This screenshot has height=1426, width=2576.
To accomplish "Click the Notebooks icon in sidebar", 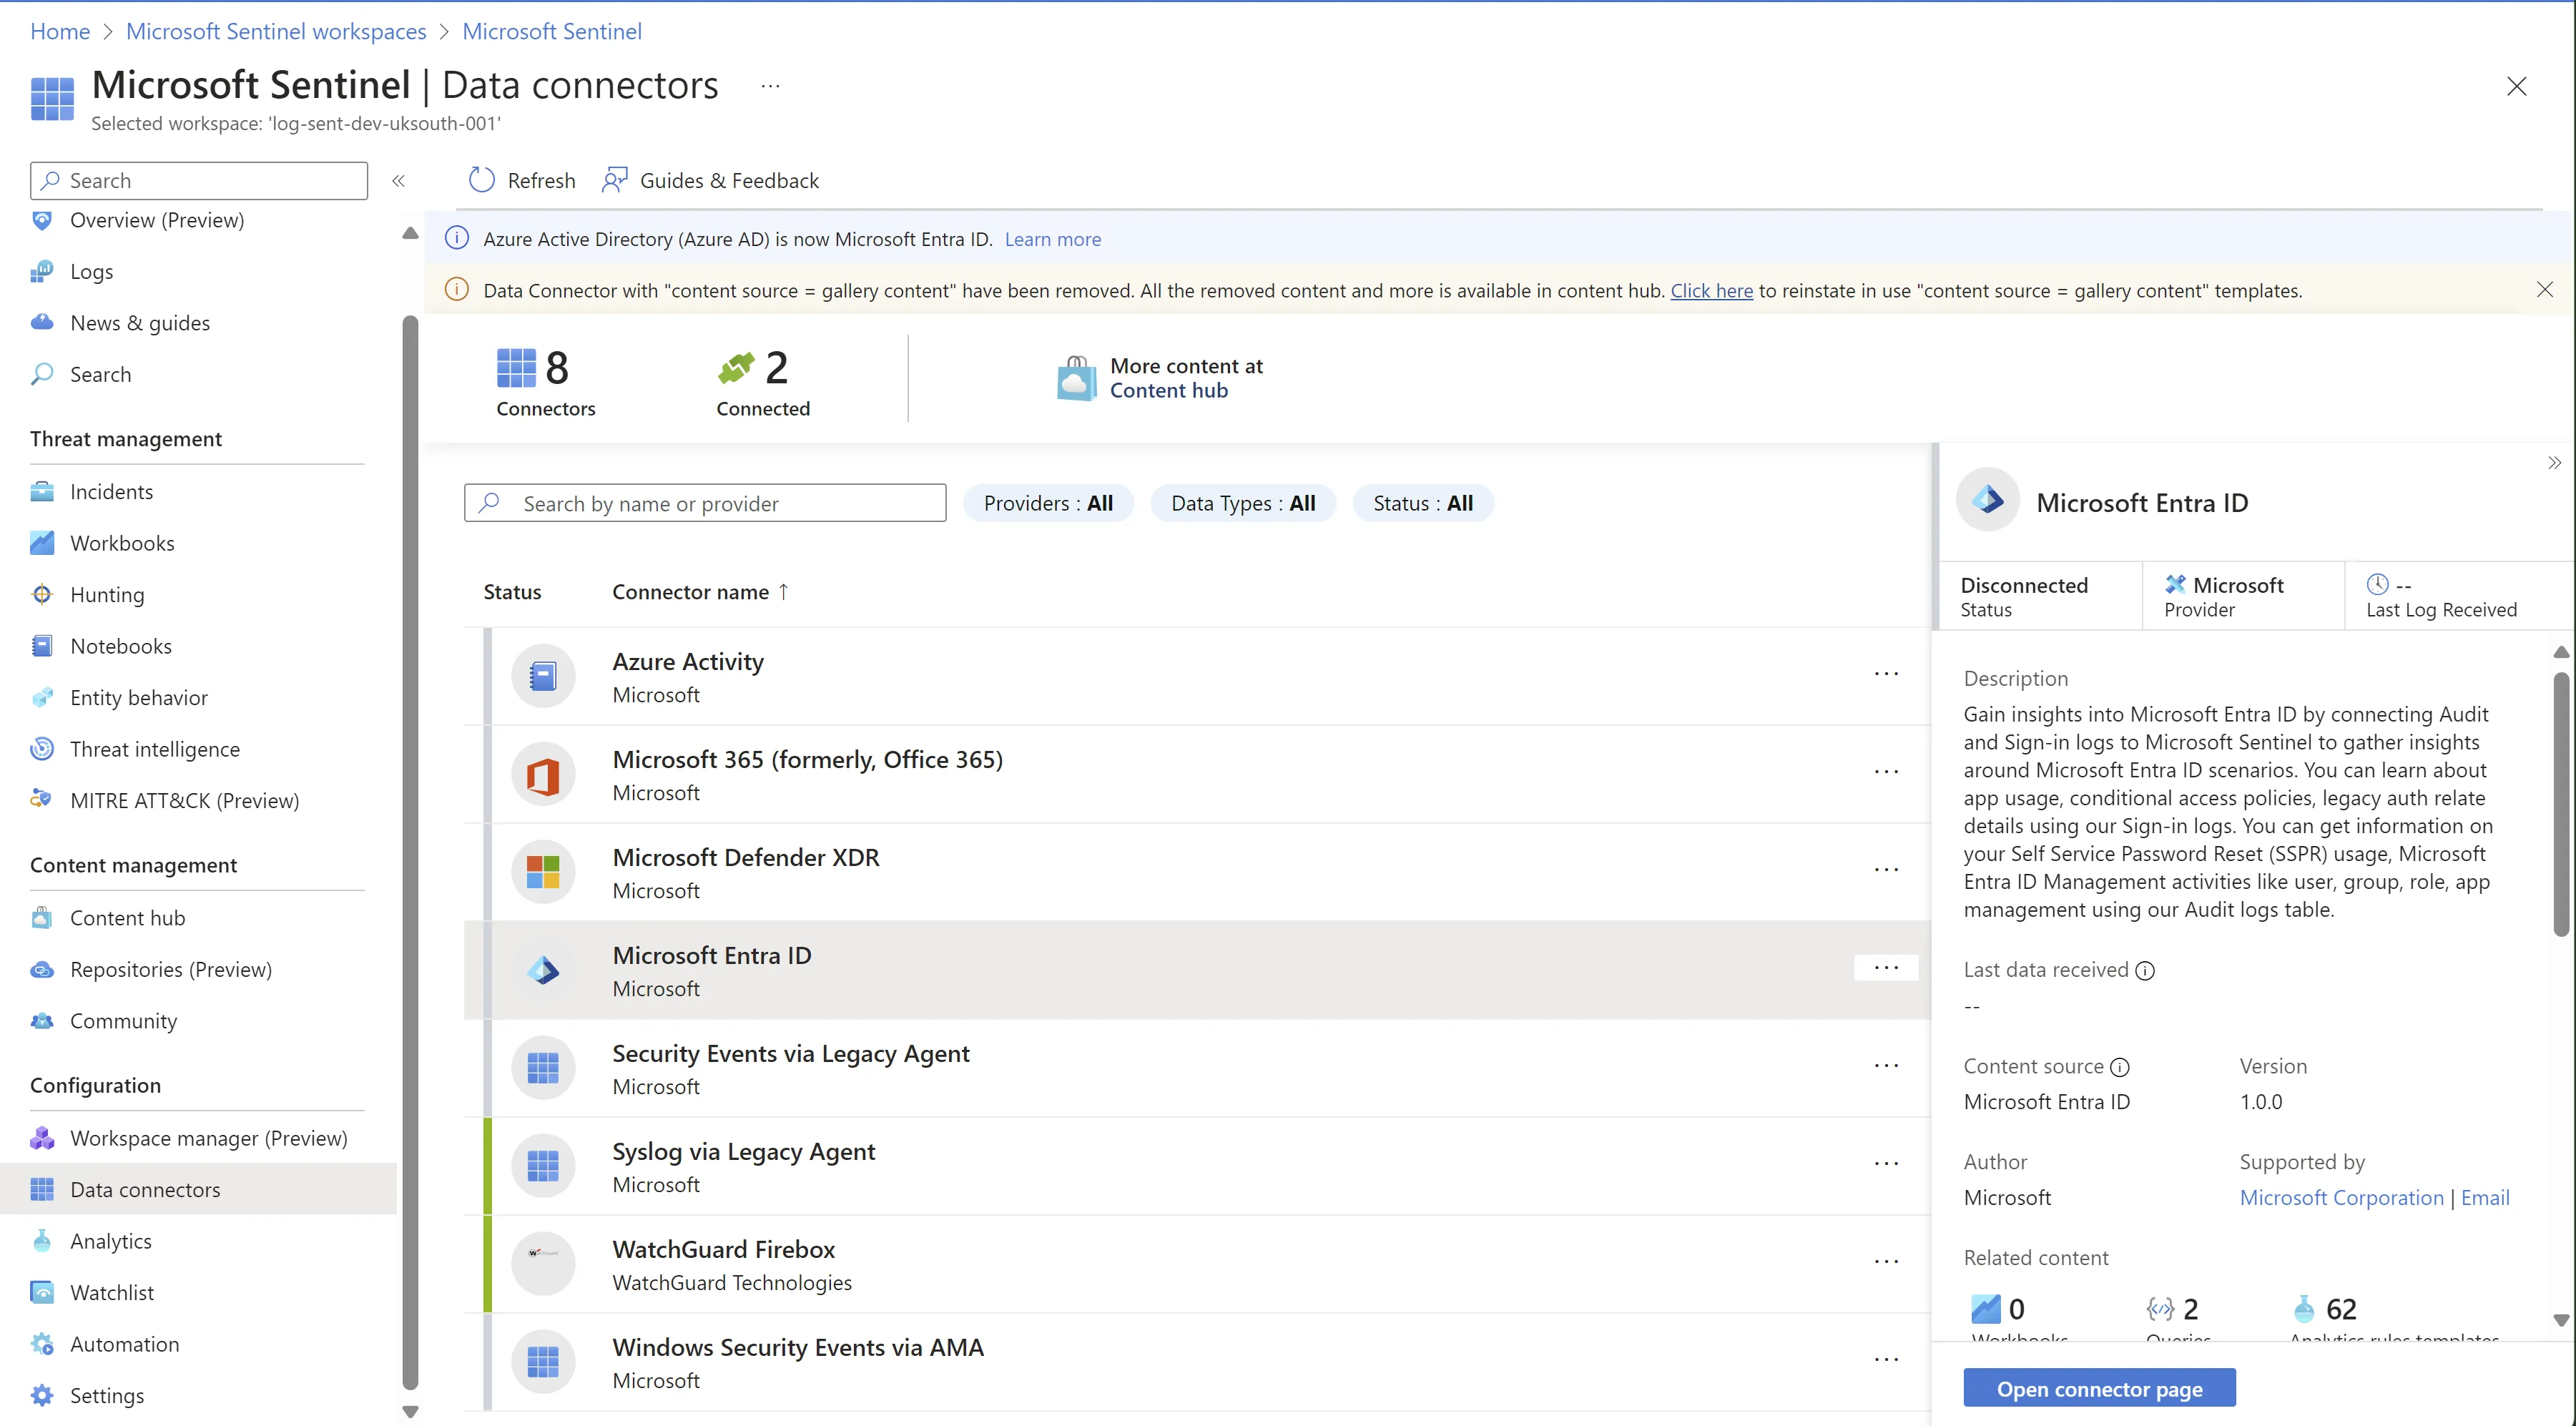I will tap(42, 646).
